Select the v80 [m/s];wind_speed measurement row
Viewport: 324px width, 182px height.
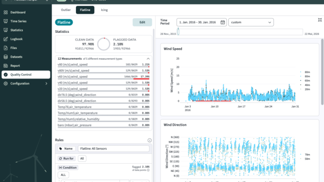[x=103, y=65]
